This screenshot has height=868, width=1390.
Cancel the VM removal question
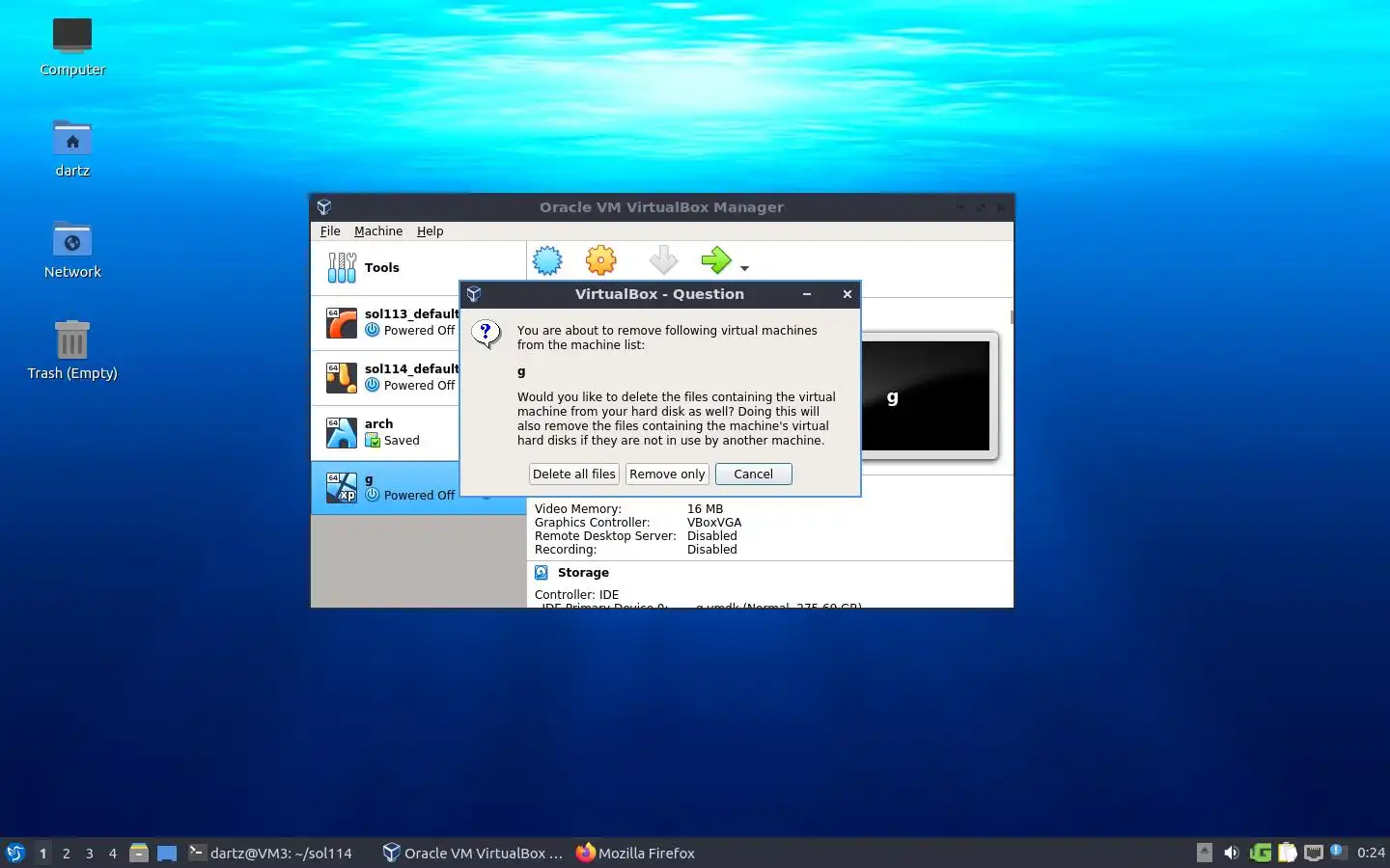753,474
